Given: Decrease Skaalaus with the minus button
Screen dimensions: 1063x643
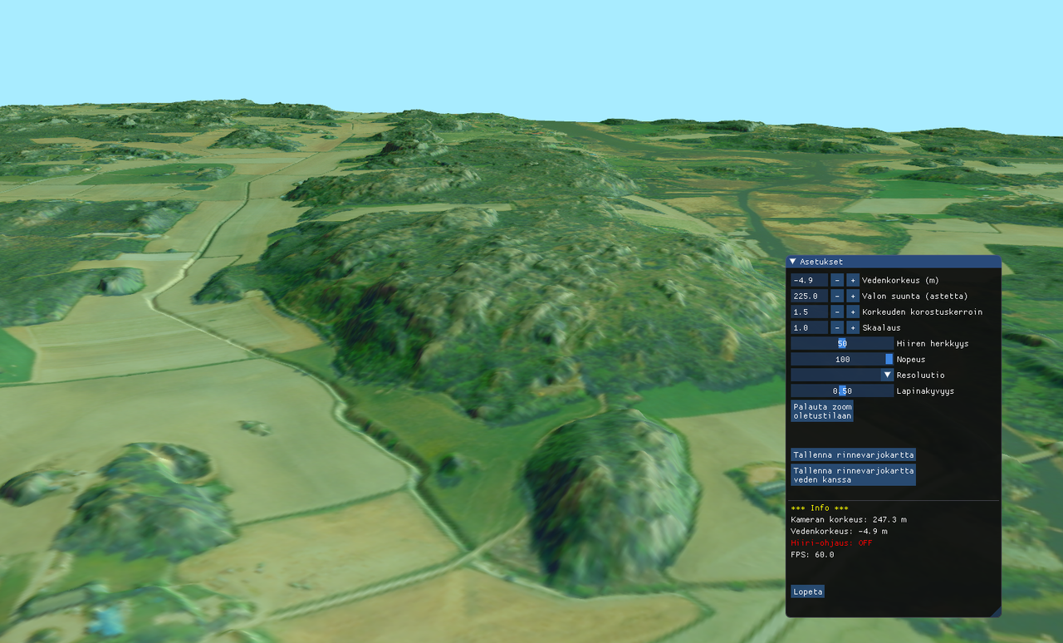Looking at the screenshot, I should pos(837,327).
